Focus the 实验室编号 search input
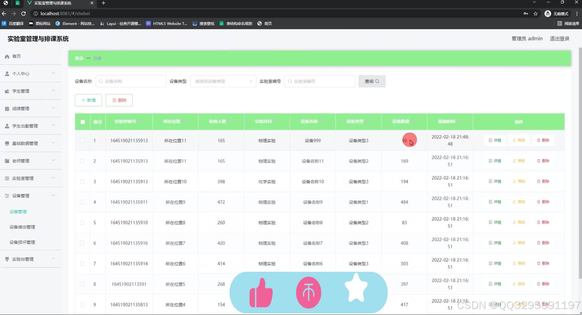The height and width of the screenshot is (315, 582). click(x=320, y=81)
